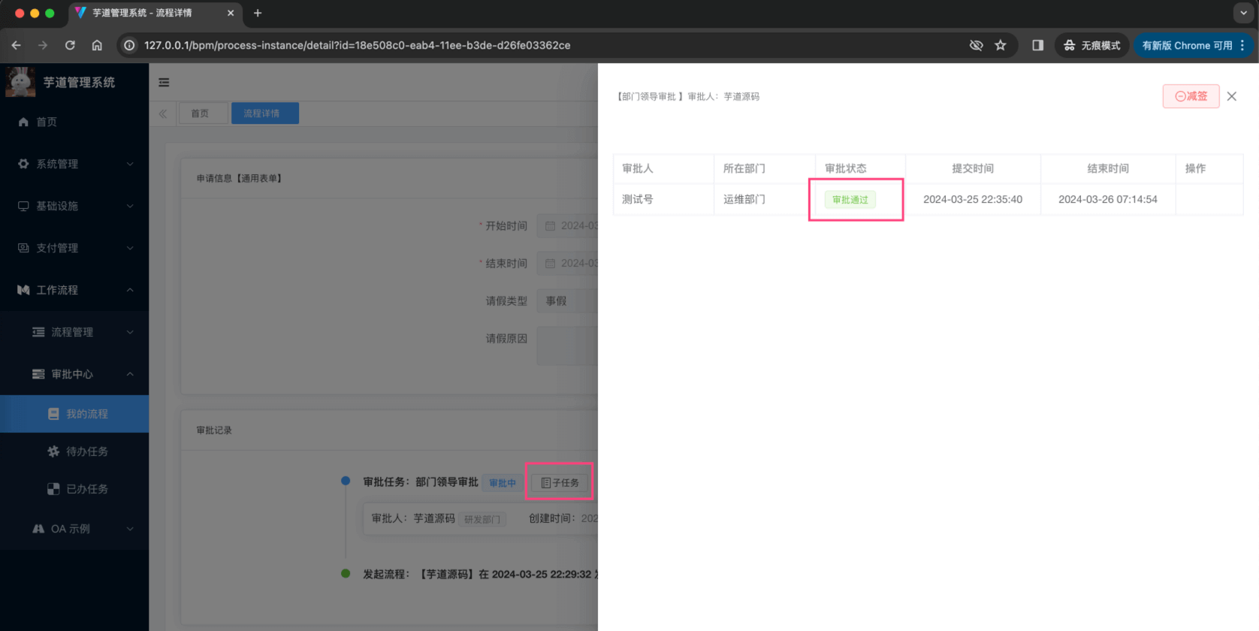
Task: Close the approval detail drawer
Action: 1232,96
